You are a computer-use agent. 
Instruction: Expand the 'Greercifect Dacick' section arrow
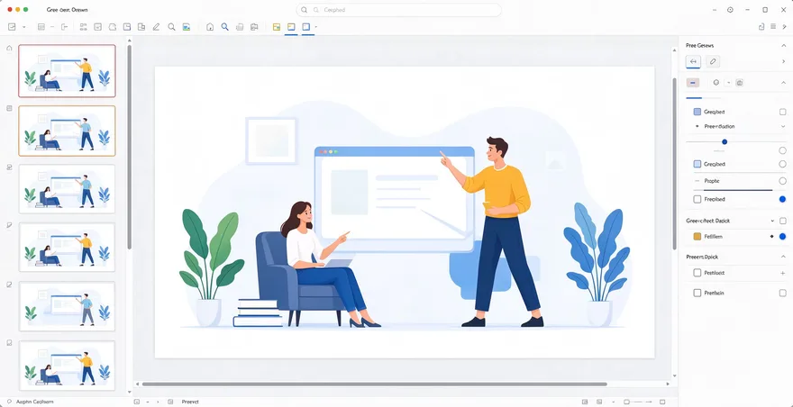[772, 221]
